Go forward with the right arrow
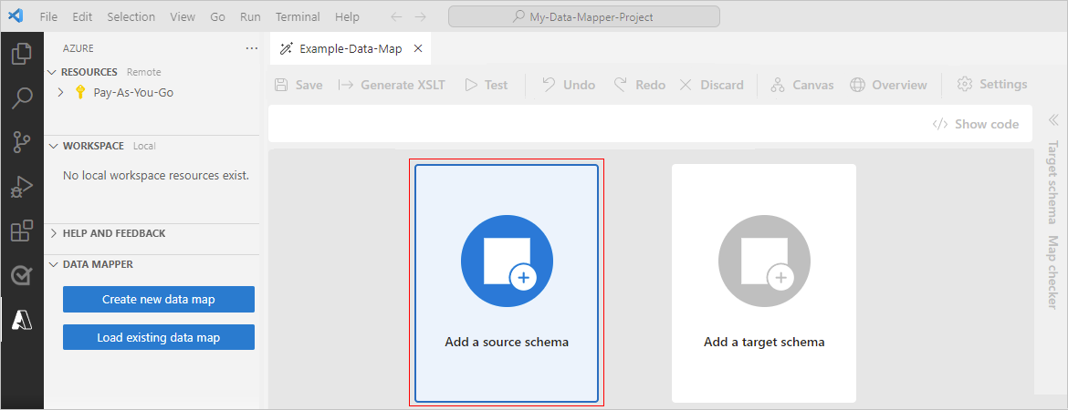The height and width of the screenshot is (410, 1068). point(420,16)
